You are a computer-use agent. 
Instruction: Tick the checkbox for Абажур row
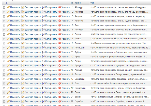tap(4, 8)
